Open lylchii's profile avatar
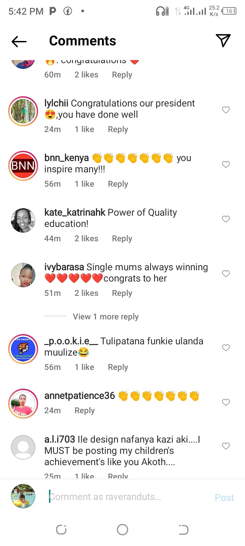 coord(23,111)
